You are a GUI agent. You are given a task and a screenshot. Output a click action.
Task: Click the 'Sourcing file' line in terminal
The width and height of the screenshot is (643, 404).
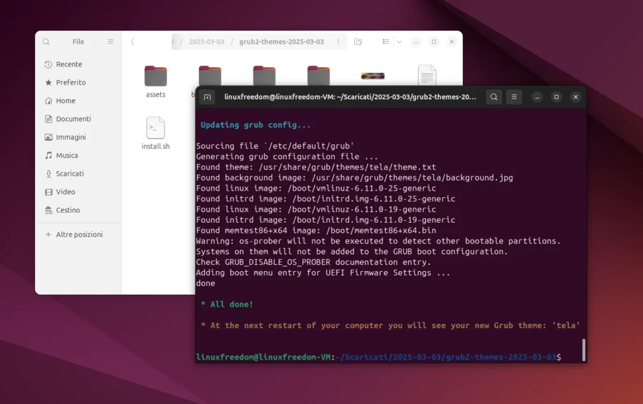tap(275, 146)
